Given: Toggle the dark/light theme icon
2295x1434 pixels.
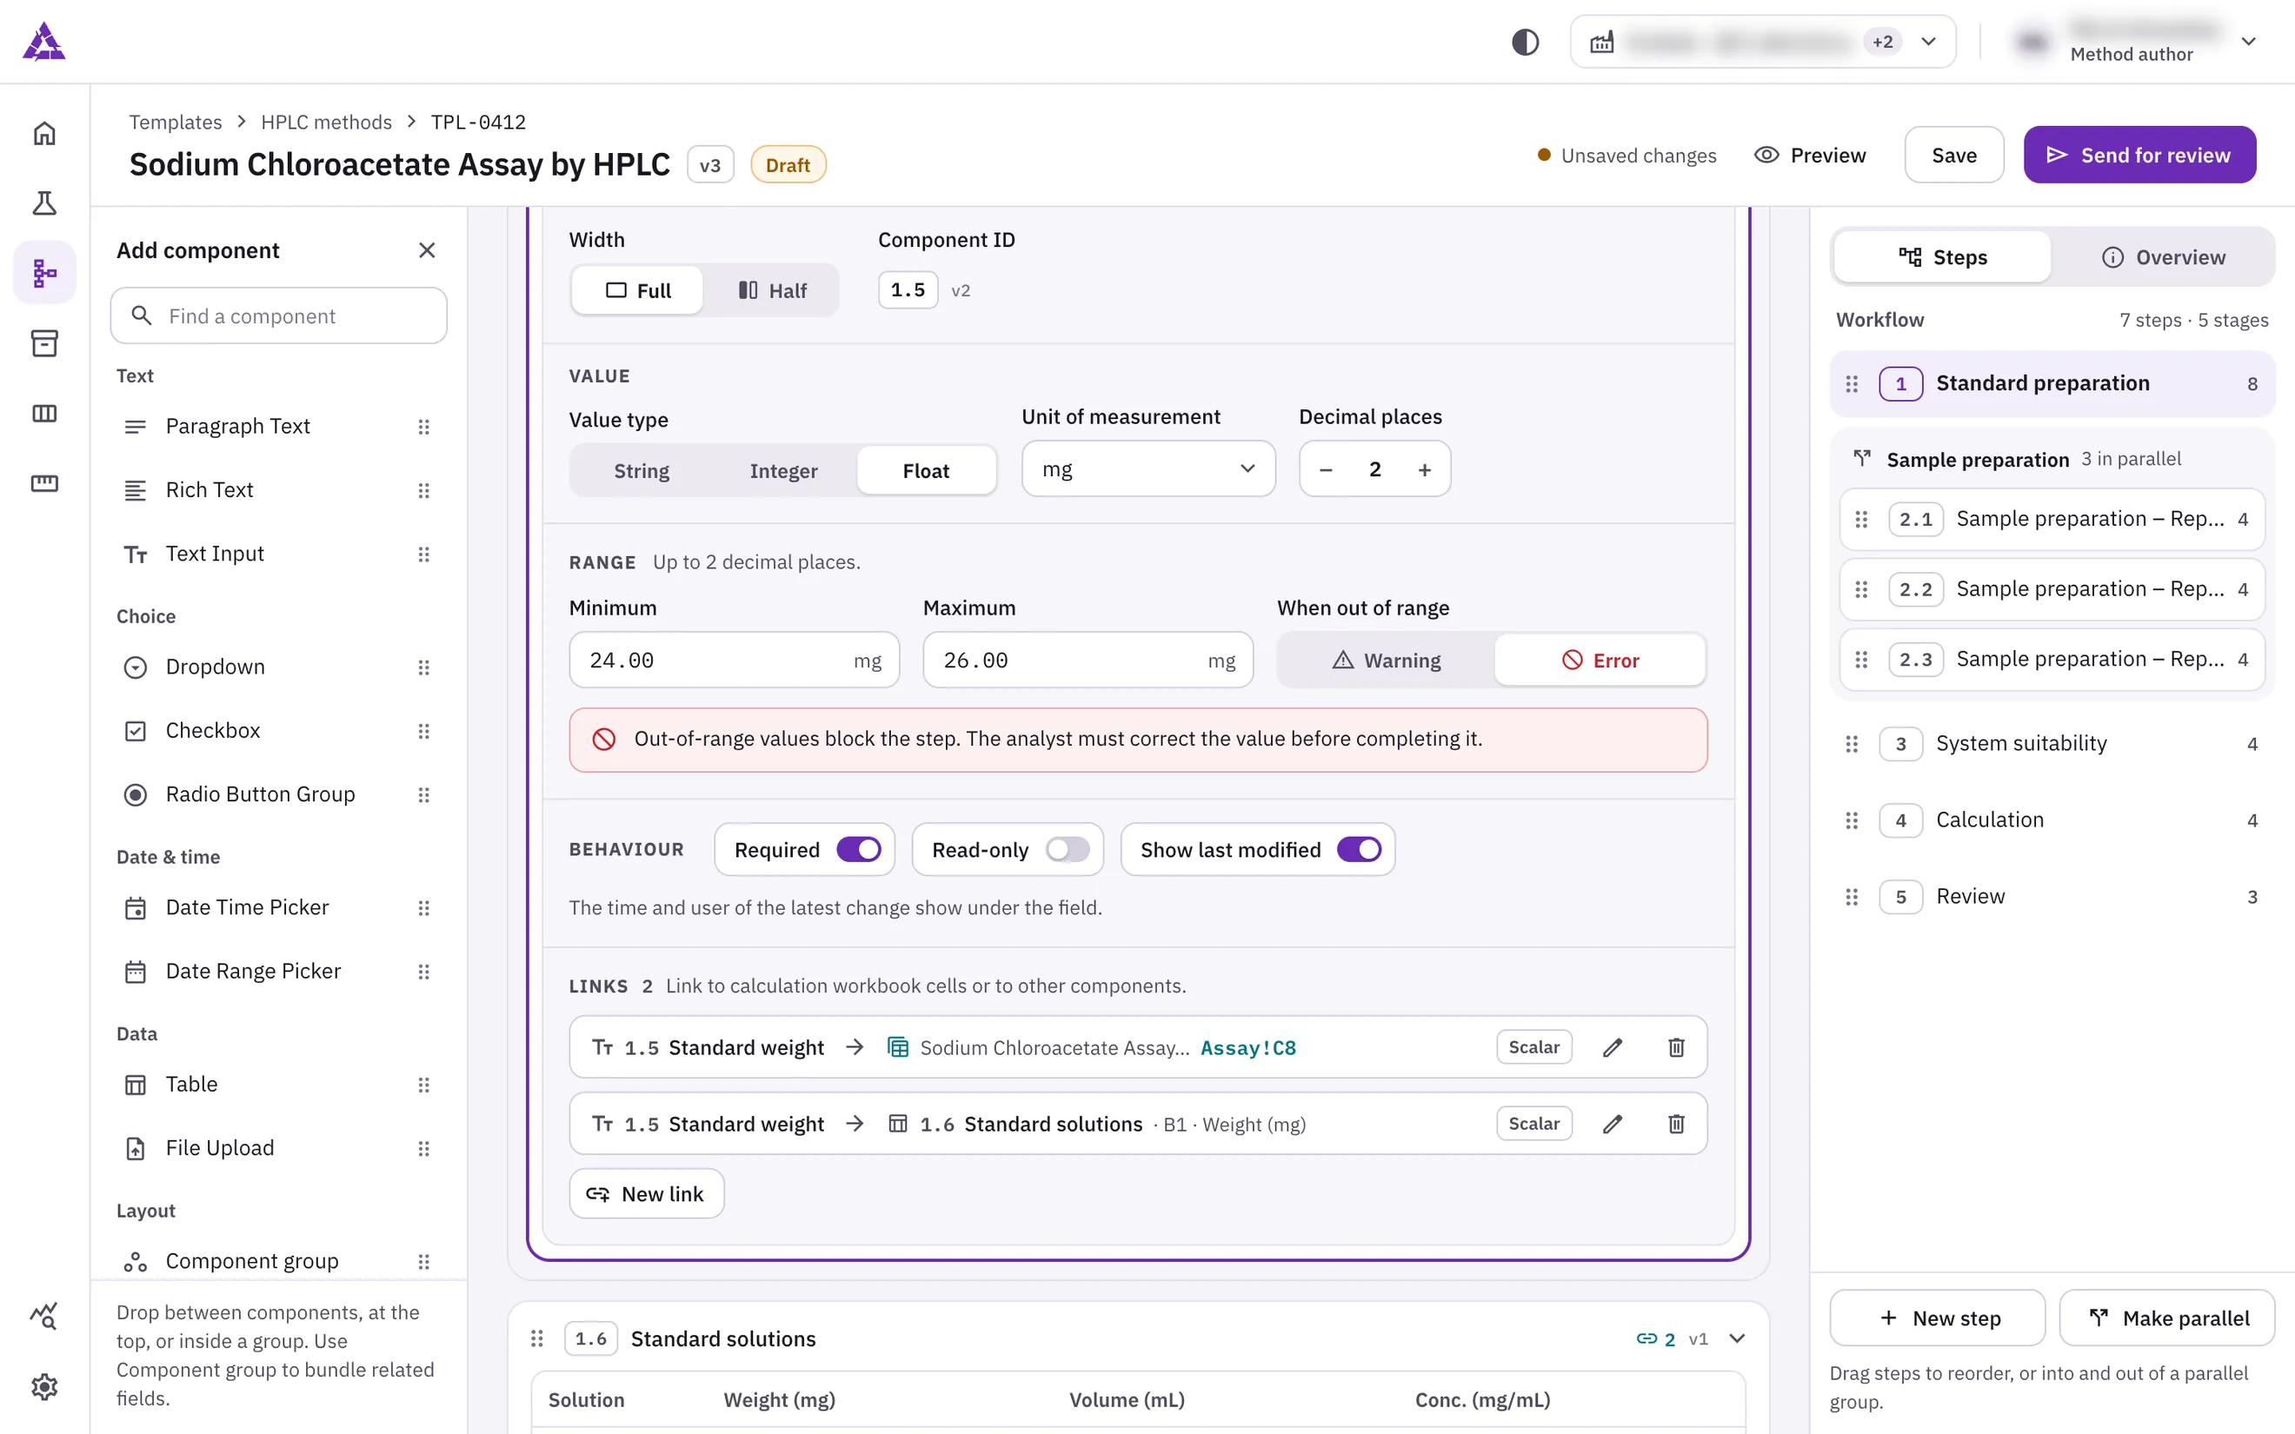Looking at the screenshot, I should click(x=1525, y=42).
